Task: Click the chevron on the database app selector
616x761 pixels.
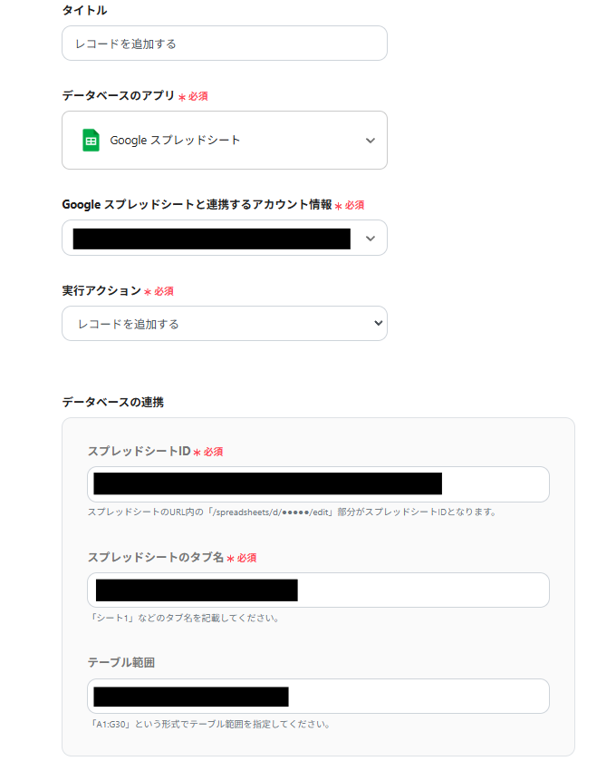Action: [x=370, y=141]
